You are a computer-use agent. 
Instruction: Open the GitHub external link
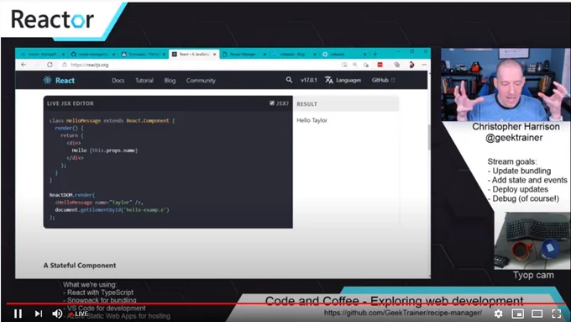pyautogui.click(x=383, y=80)
